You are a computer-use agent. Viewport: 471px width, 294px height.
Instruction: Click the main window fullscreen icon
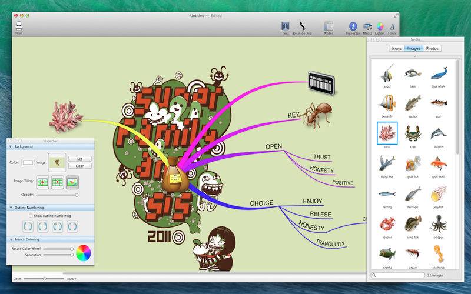(x=396, y=16)
